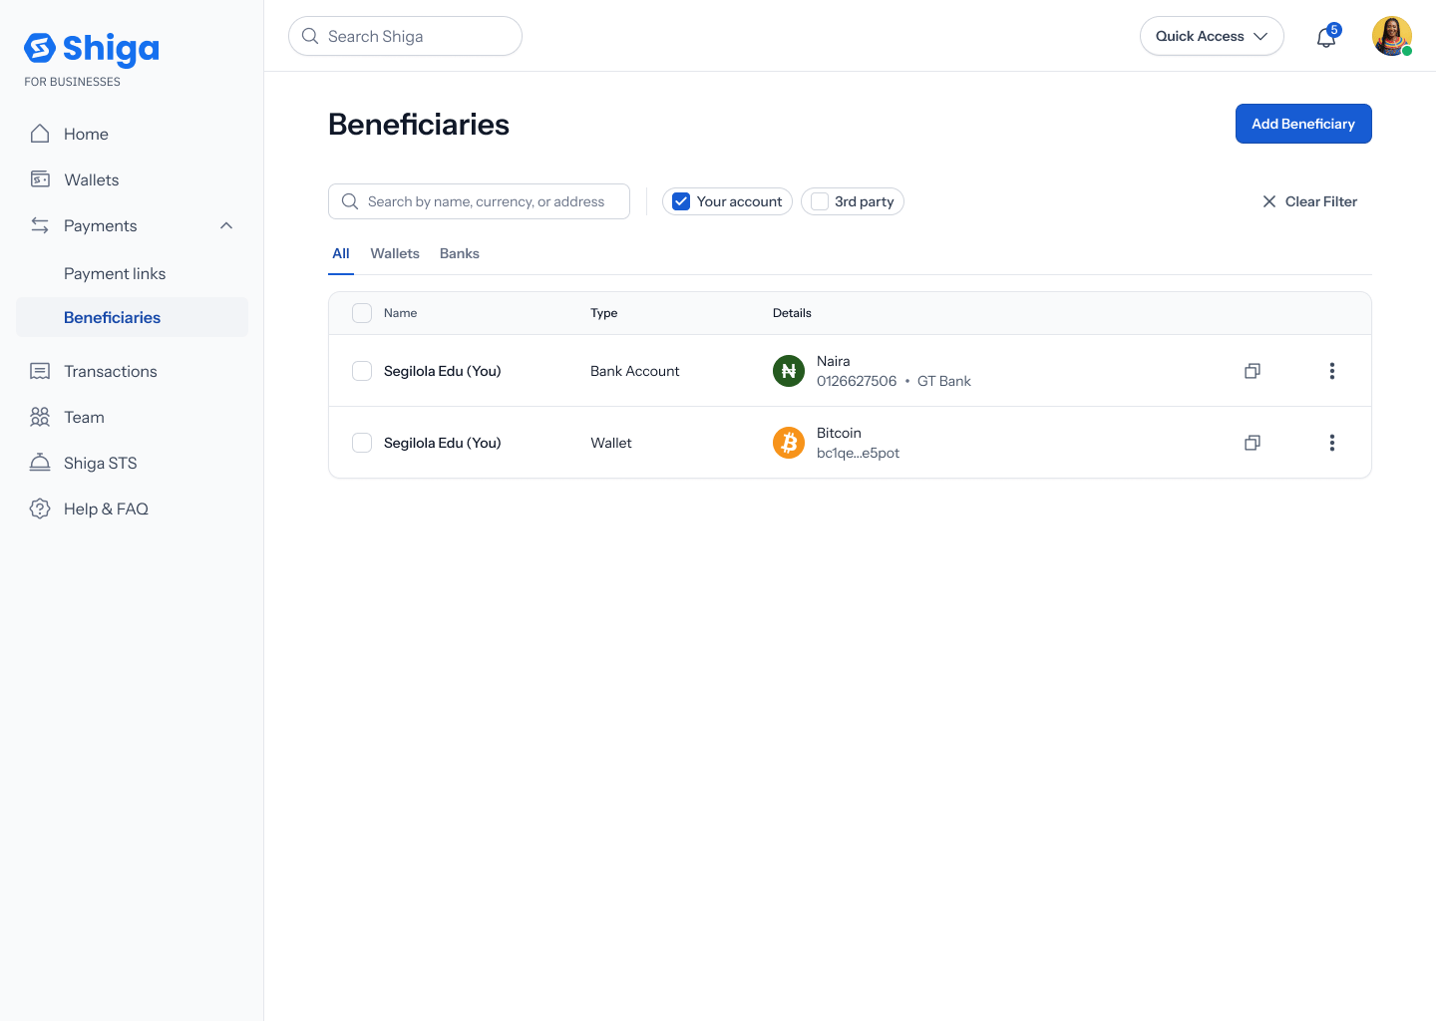Click Add Beneficiary button
This screenshot has height=1021, width=1436.
pos(1303,124)
